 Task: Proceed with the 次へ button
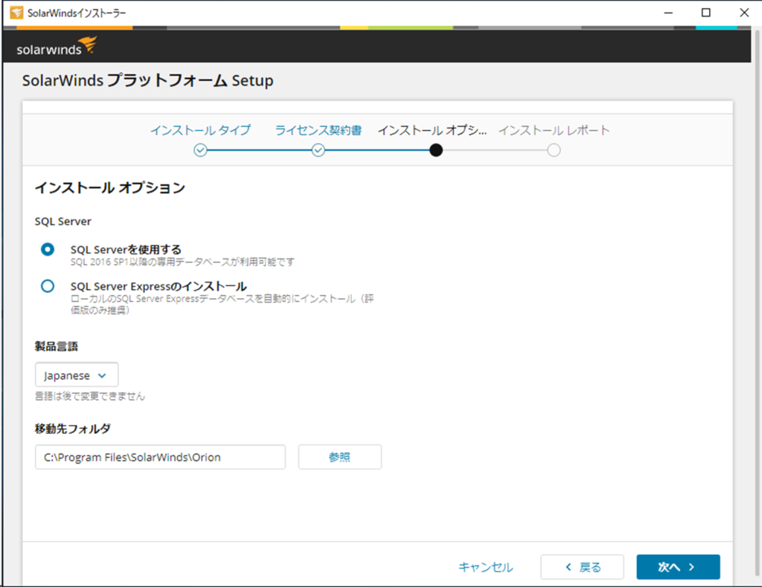(678, 567)
